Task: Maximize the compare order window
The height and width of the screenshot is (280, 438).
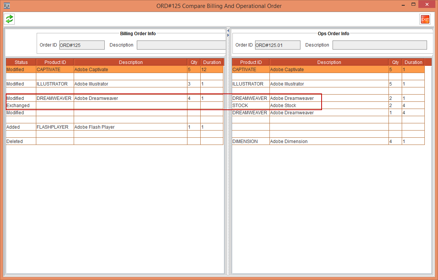Action: pyautogui.click(x=413, y=5)
